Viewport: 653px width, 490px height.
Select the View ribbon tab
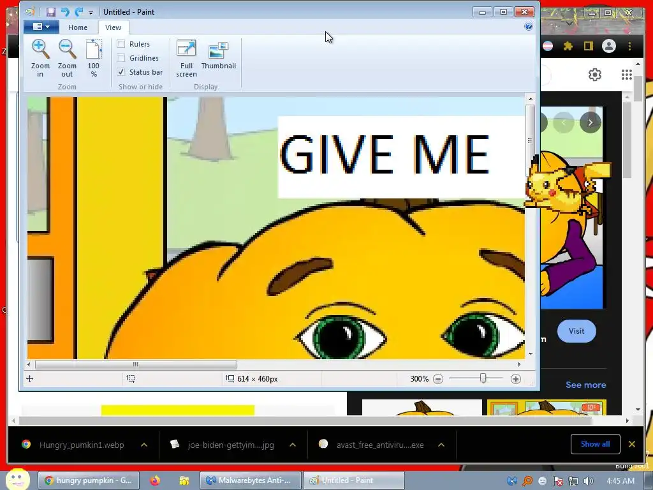tap(114, 27)
